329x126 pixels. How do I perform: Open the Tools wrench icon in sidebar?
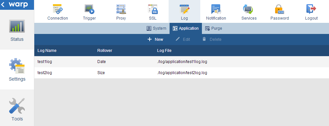click(x=17, y=106)
